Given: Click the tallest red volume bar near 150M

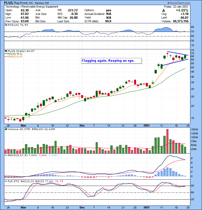Looking at the screenshot, I should tap(167, 141).
